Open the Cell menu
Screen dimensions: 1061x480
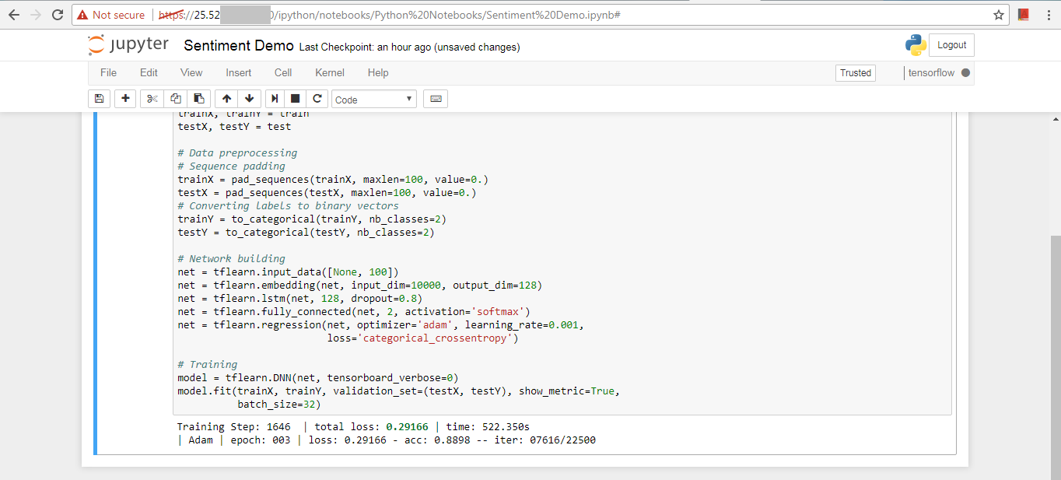click(x=282, y=72)
